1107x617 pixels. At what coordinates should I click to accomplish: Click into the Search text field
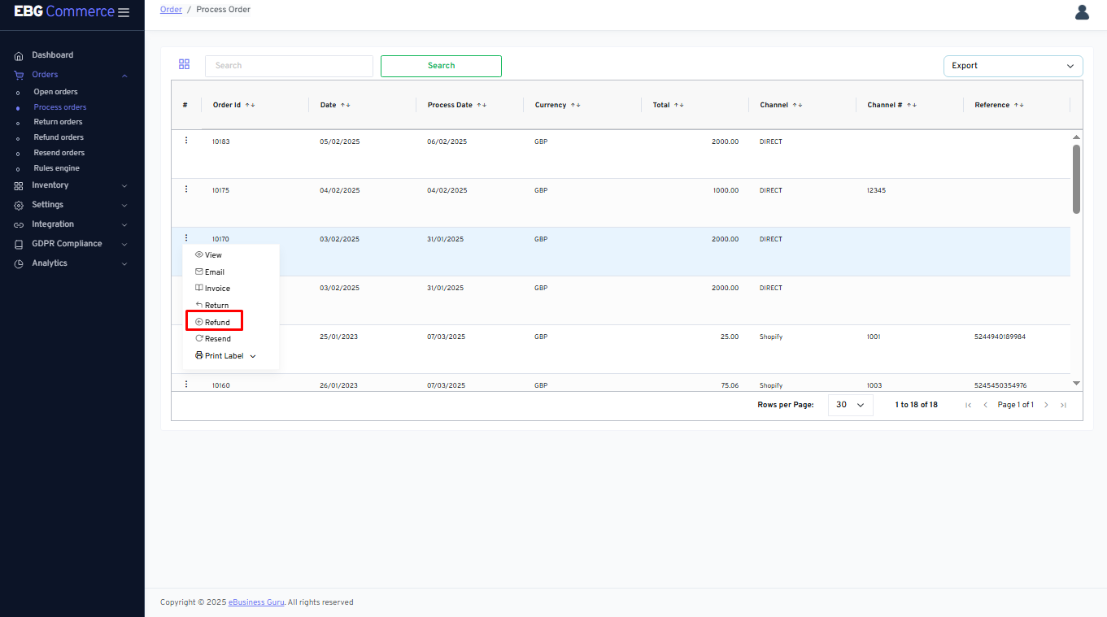[x=289, y=66]
